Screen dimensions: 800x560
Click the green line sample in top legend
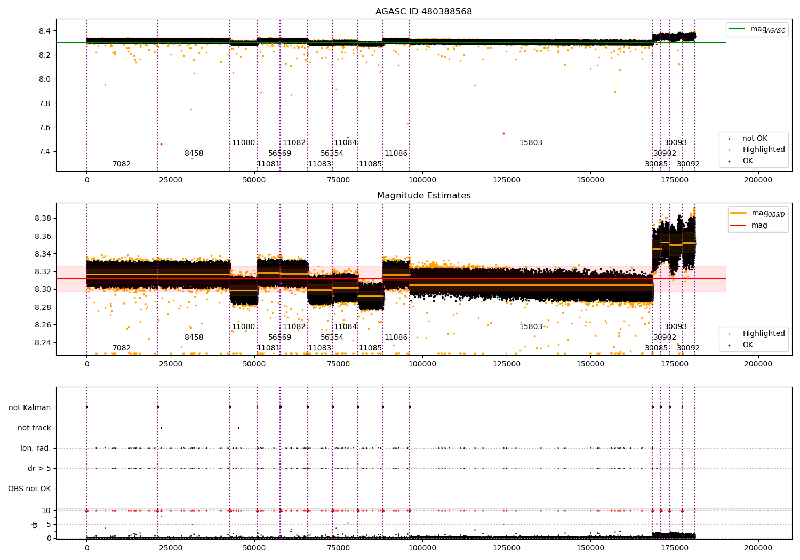click(737, 29)
